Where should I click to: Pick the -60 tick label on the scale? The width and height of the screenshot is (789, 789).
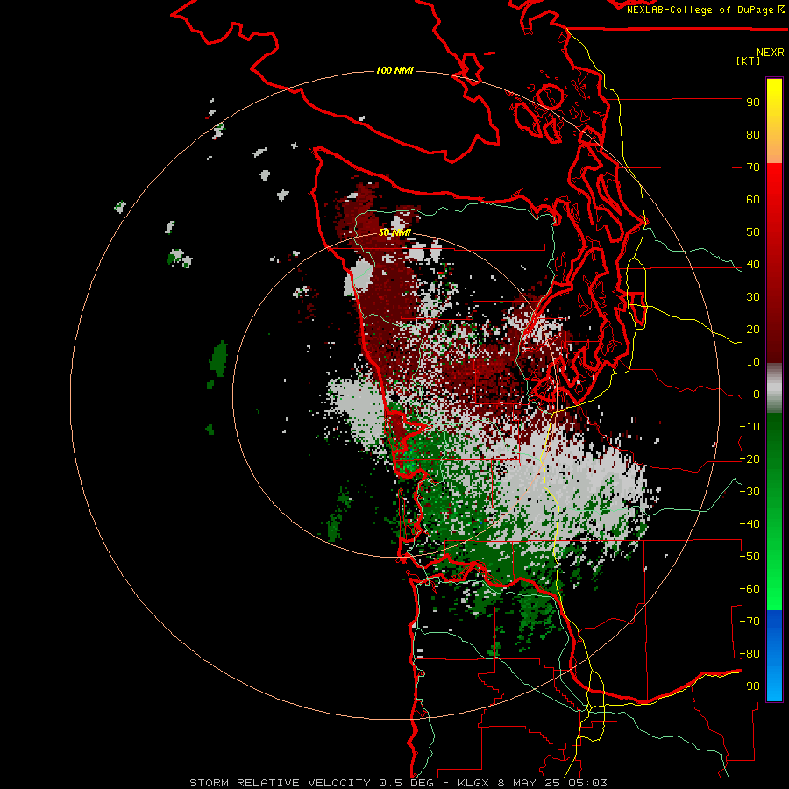coord(750,589)
